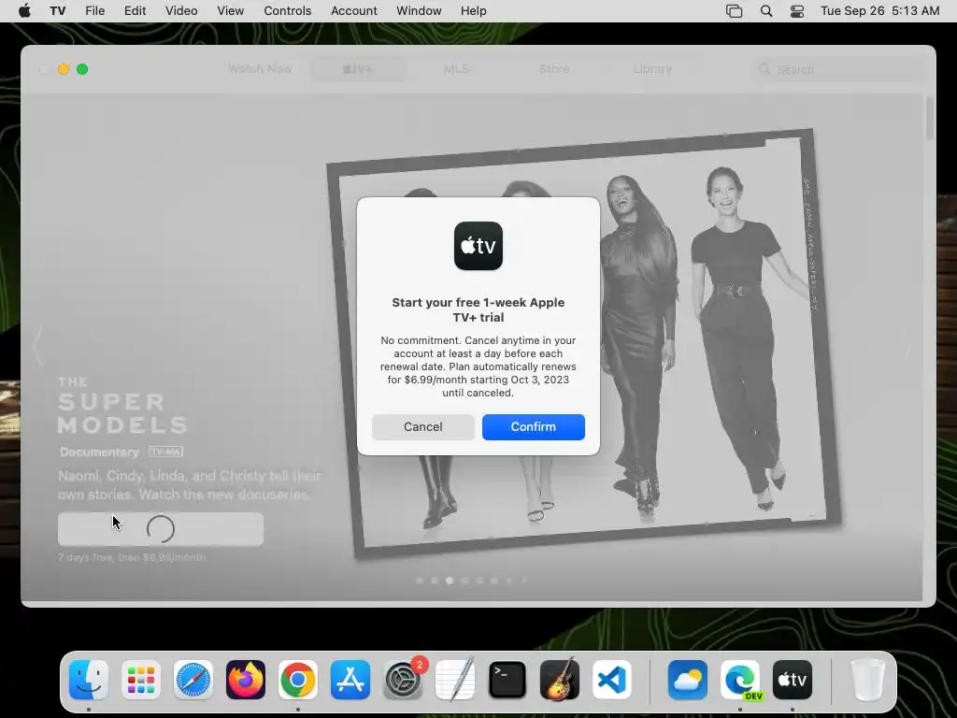Open the Video menu

181,10
